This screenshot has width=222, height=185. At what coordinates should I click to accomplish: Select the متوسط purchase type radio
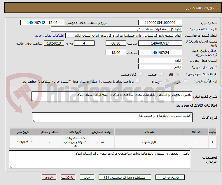click(167, 82)
